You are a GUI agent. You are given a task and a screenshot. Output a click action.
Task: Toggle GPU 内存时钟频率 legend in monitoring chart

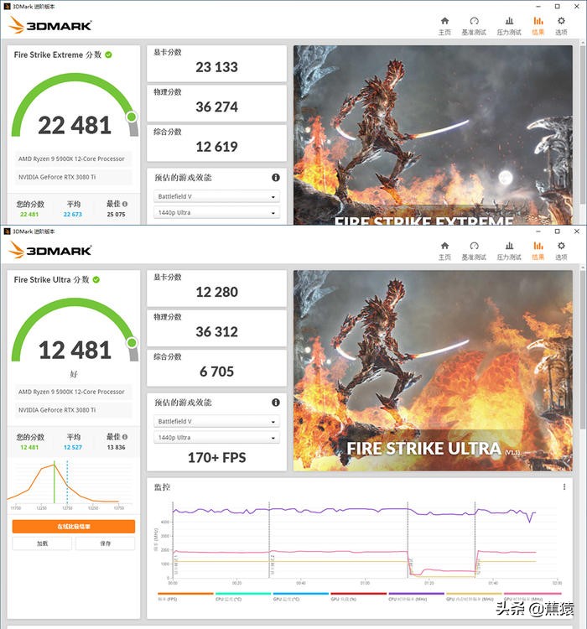tap(474, 596)
